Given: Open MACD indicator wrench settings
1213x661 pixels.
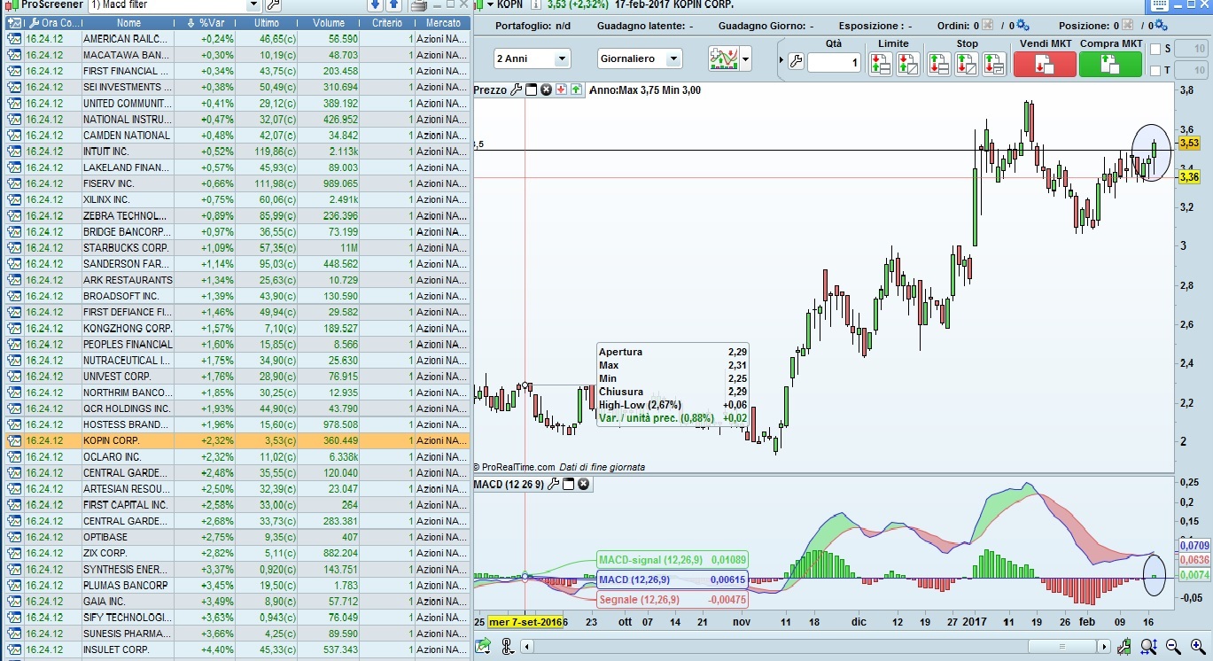Looking at the screenshot, I should tap(554, 484).
